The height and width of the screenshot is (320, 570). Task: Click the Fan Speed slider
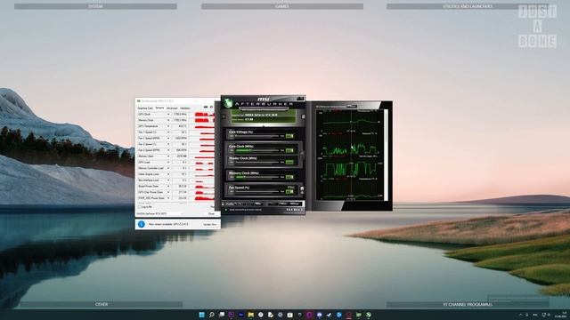pyautogui.click(x=256, y=192)
